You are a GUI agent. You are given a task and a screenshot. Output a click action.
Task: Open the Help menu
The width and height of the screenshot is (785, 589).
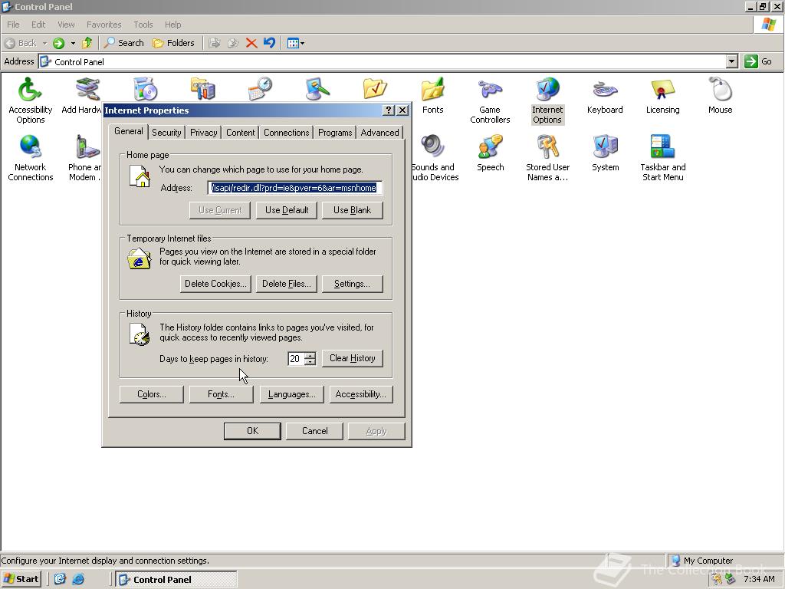point(172,25)
